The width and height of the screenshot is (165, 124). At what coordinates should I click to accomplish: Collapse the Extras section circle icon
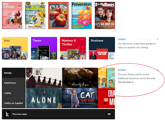pyautogui.click(x=157, y=70)
